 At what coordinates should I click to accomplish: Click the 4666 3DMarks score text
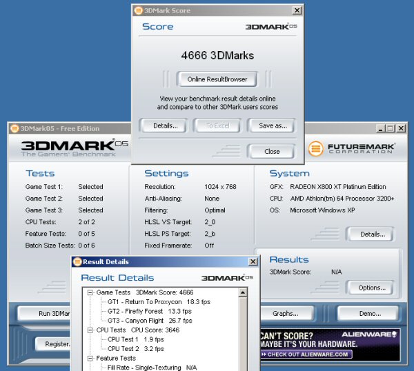tap(217, 55)
